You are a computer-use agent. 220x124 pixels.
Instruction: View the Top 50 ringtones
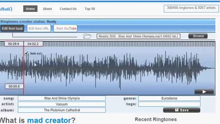coord(90,9)
